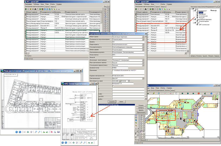Click the Сохранить button in edit dialog

click(x=112, y=102)
